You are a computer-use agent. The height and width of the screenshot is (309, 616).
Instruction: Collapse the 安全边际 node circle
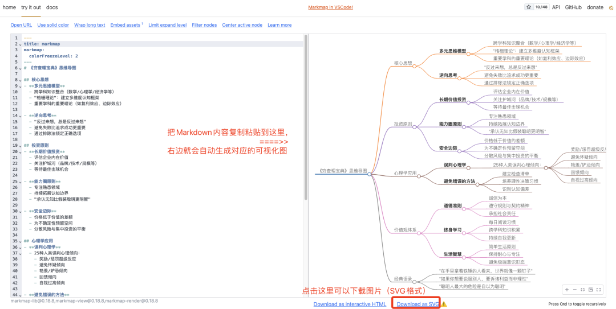[460, 152]
